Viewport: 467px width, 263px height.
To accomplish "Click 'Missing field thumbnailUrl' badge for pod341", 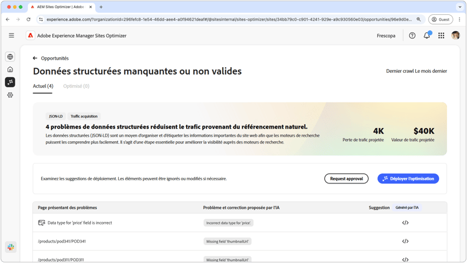I will point(227,241).
